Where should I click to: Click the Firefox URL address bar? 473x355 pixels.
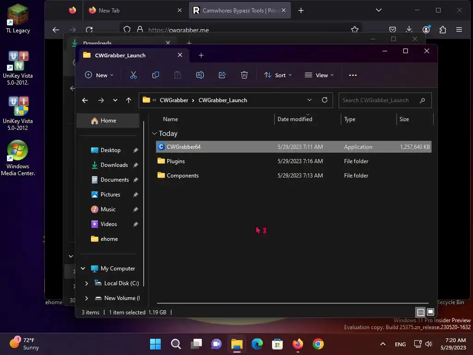click(241, 30)
